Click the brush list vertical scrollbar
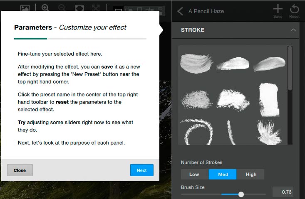Image resolution: width=305 pixels, height=199 pixels. [290, 68]
